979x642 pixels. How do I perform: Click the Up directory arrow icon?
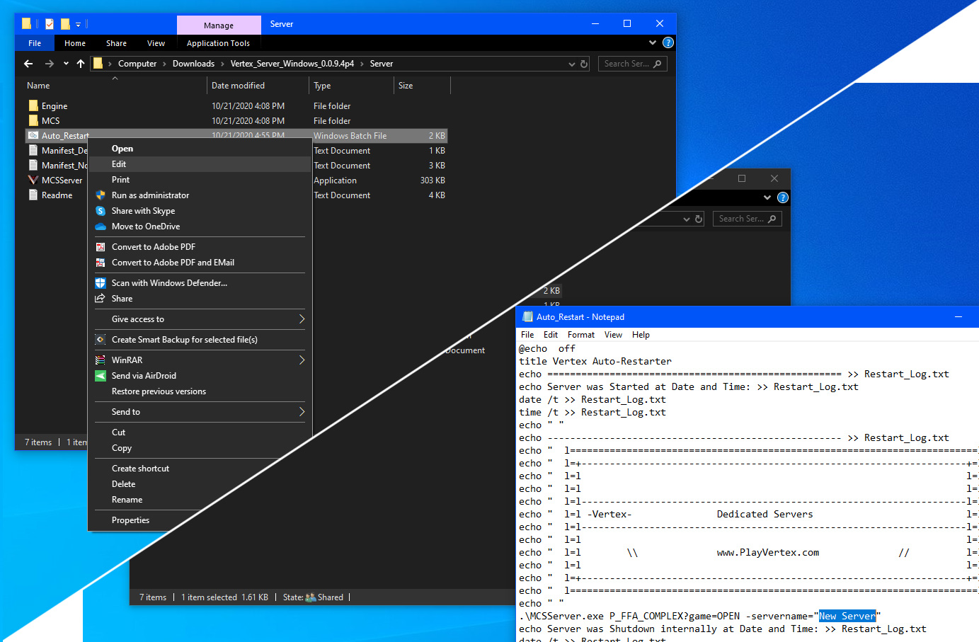(x=81, y=64)
